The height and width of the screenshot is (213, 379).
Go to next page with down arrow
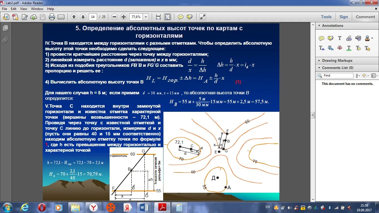tap(83, 17)
